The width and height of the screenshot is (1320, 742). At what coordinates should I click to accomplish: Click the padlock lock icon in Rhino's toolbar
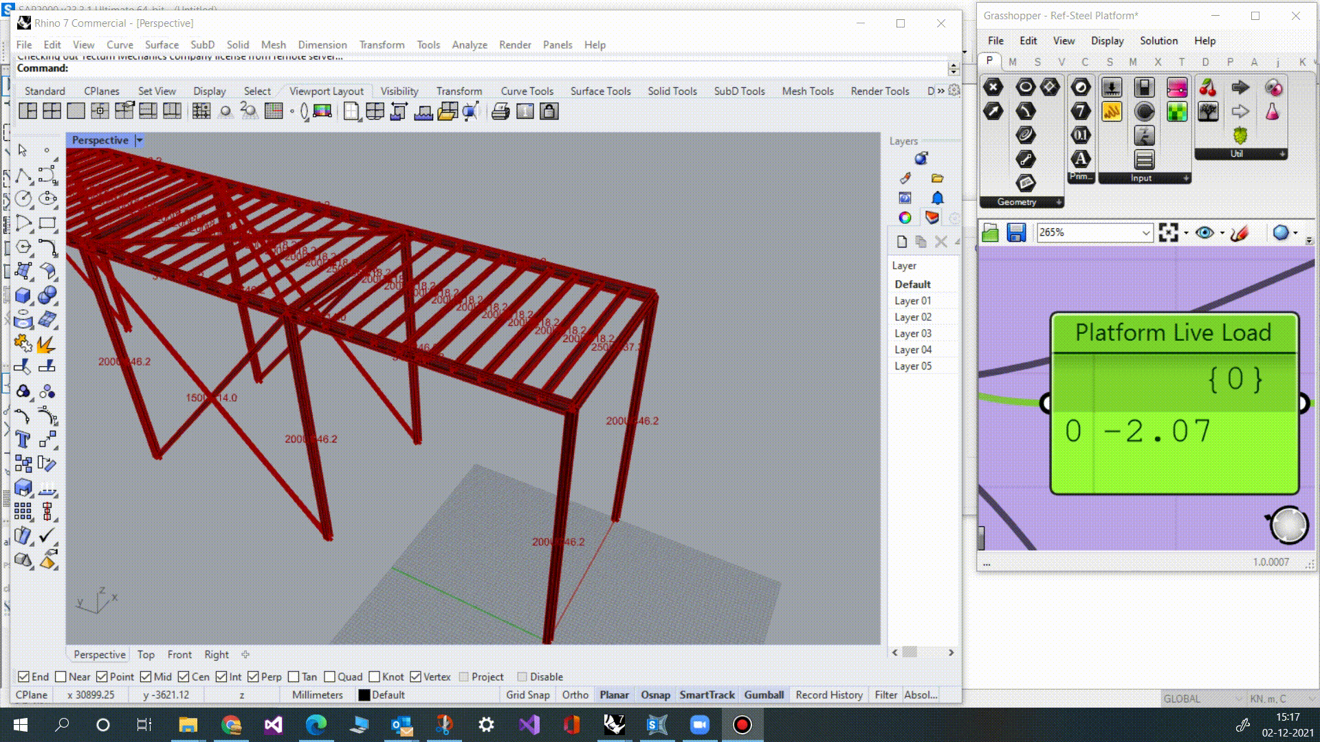[549, 111]
